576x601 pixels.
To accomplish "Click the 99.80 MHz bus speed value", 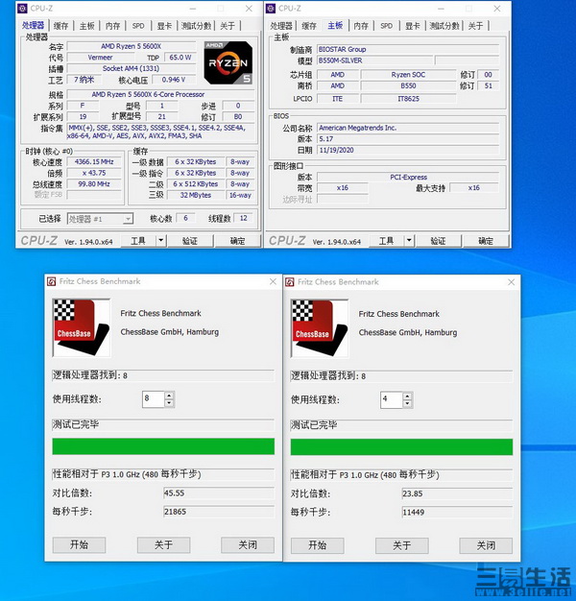I will tap(94, 184).
